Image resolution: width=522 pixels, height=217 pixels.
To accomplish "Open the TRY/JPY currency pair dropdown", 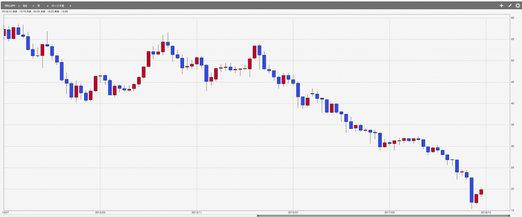I will coord(12,6).
